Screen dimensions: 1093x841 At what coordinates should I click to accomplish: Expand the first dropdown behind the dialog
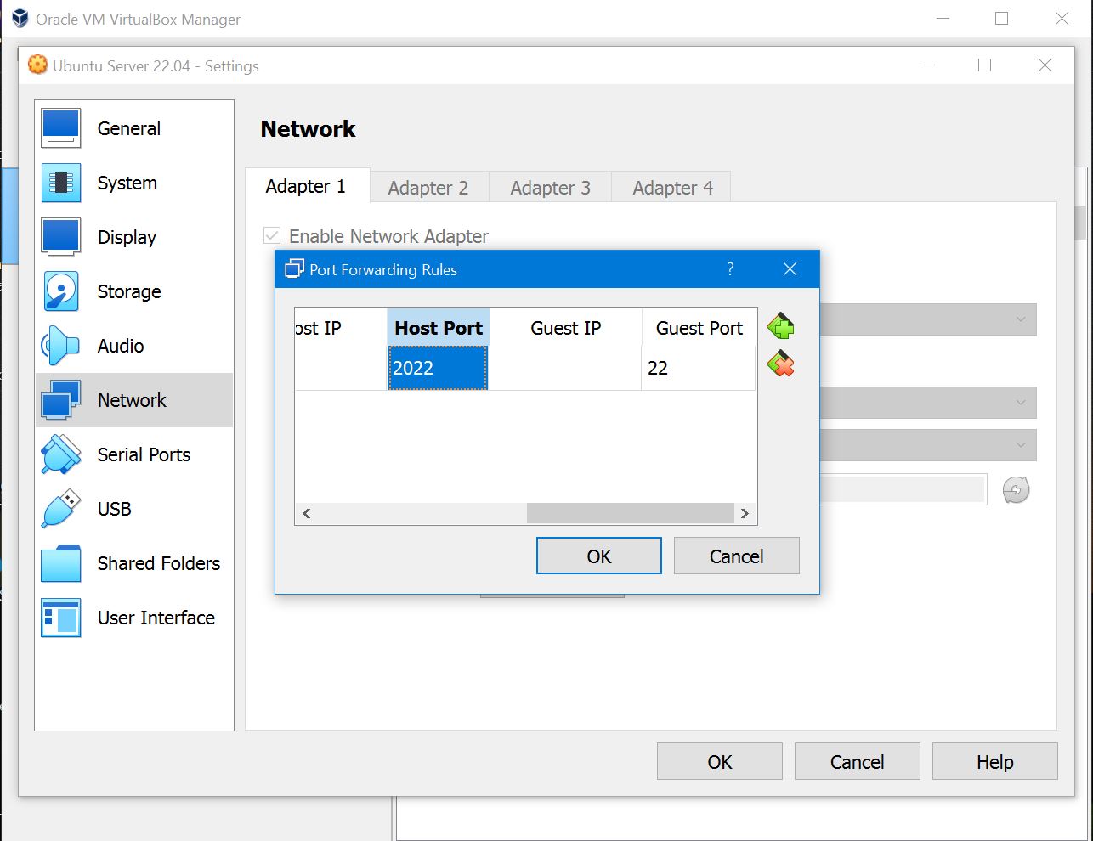click(928, 319)
